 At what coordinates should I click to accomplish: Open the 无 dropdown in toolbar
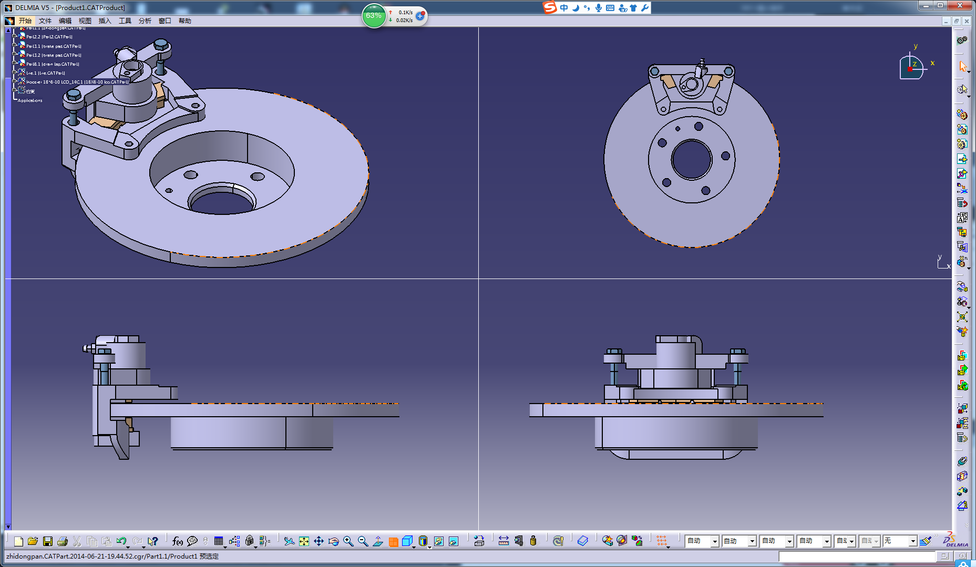point(912,541)
